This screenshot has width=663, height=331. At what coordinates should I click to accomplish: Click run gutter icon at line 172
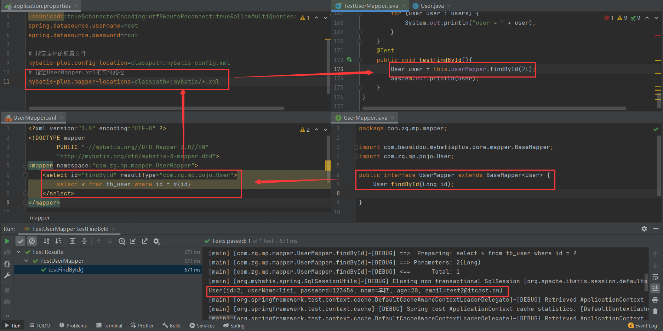[x=349, y=60]
